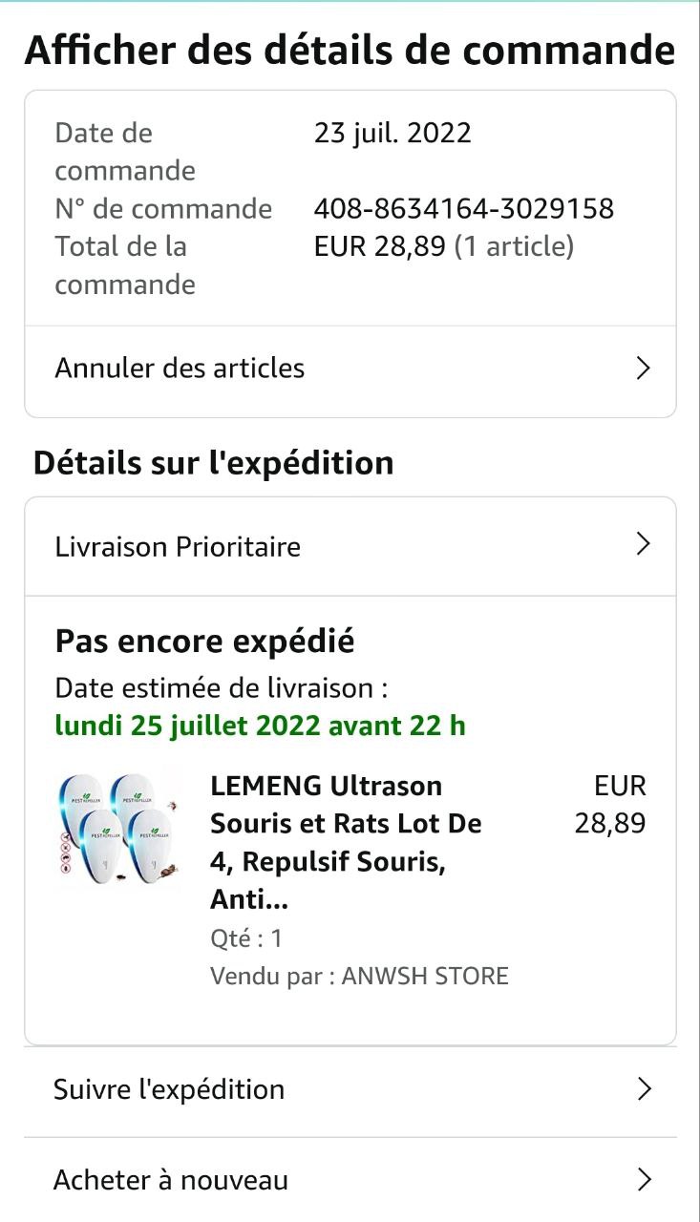
Task: Click chevron next to Annuler des articles
Action: point(643,369)
